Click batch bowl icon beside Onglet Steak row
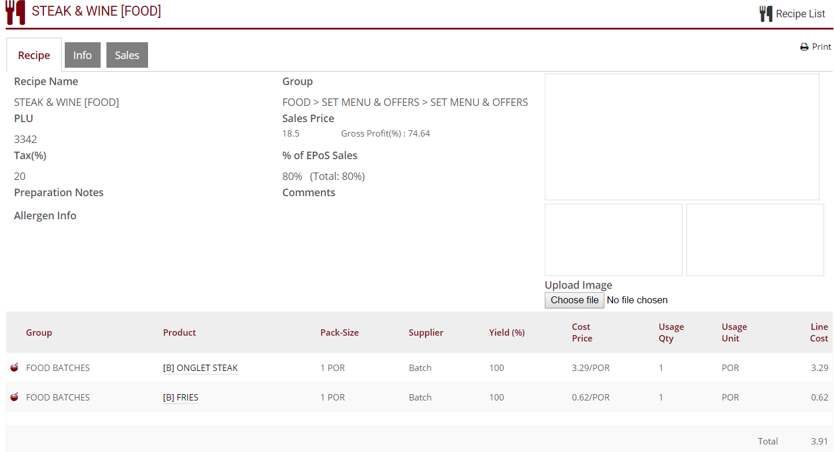This screenshot has width=834, height=452. [14, 368]
